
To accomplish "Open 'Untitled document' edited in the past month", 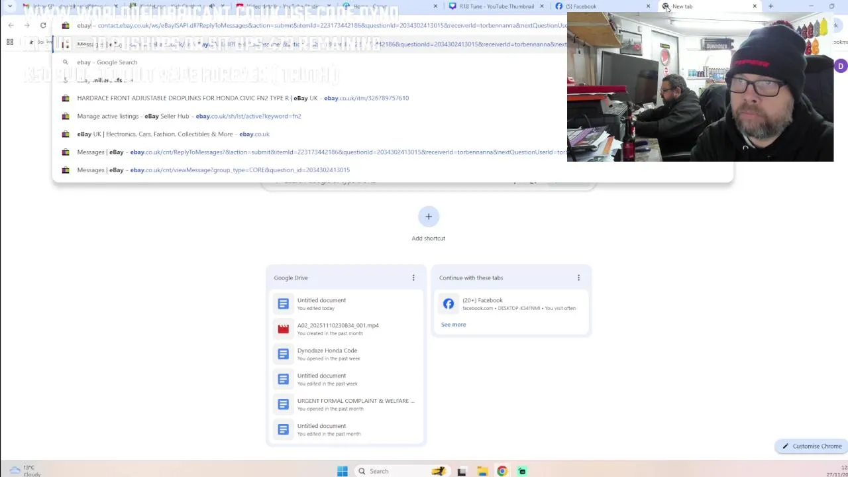I will tap(345, 429).
